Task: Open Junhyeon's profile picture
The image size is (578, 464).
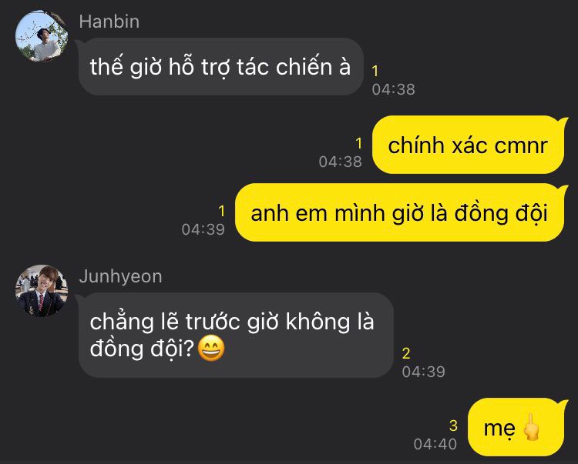Action: click(x=42, y=291)
